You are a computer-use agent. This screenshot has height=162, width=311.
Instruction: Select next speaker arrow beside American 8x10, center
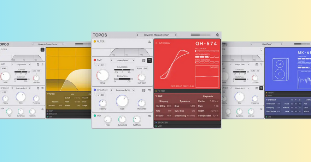point(133,90)
